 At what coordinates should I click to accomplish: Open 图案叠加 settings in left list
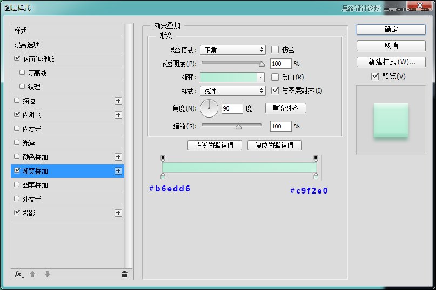[68, 185]
